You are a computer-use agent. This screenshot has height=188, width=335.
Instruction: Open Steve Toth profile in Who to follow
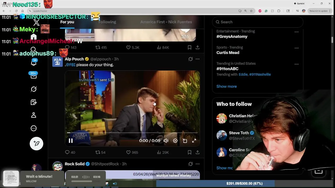point(239,133)
